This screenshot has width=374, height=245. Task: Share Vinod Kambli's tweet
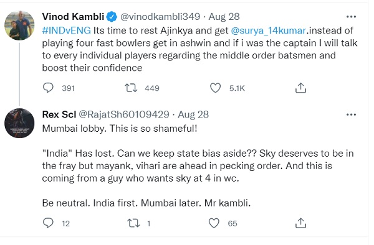pyautogui.click(x=300, y=88)
